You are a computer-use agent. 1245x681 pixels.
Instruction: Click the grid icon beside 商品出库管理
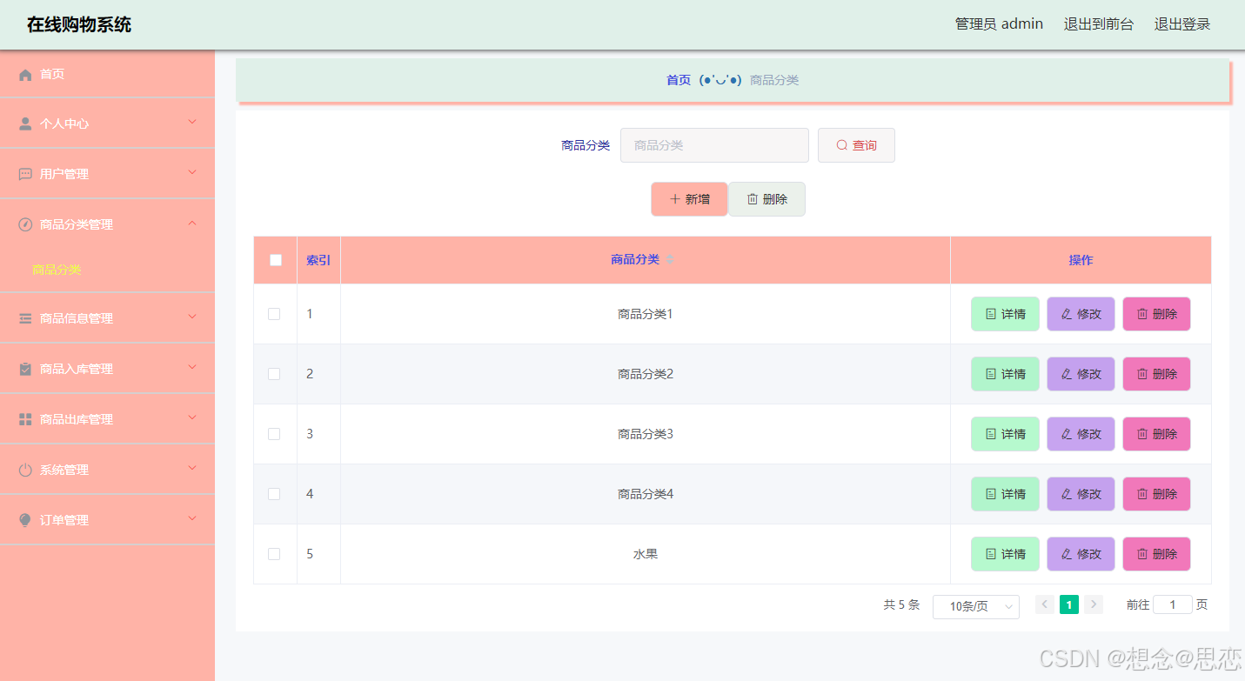(x=25, y=419)
